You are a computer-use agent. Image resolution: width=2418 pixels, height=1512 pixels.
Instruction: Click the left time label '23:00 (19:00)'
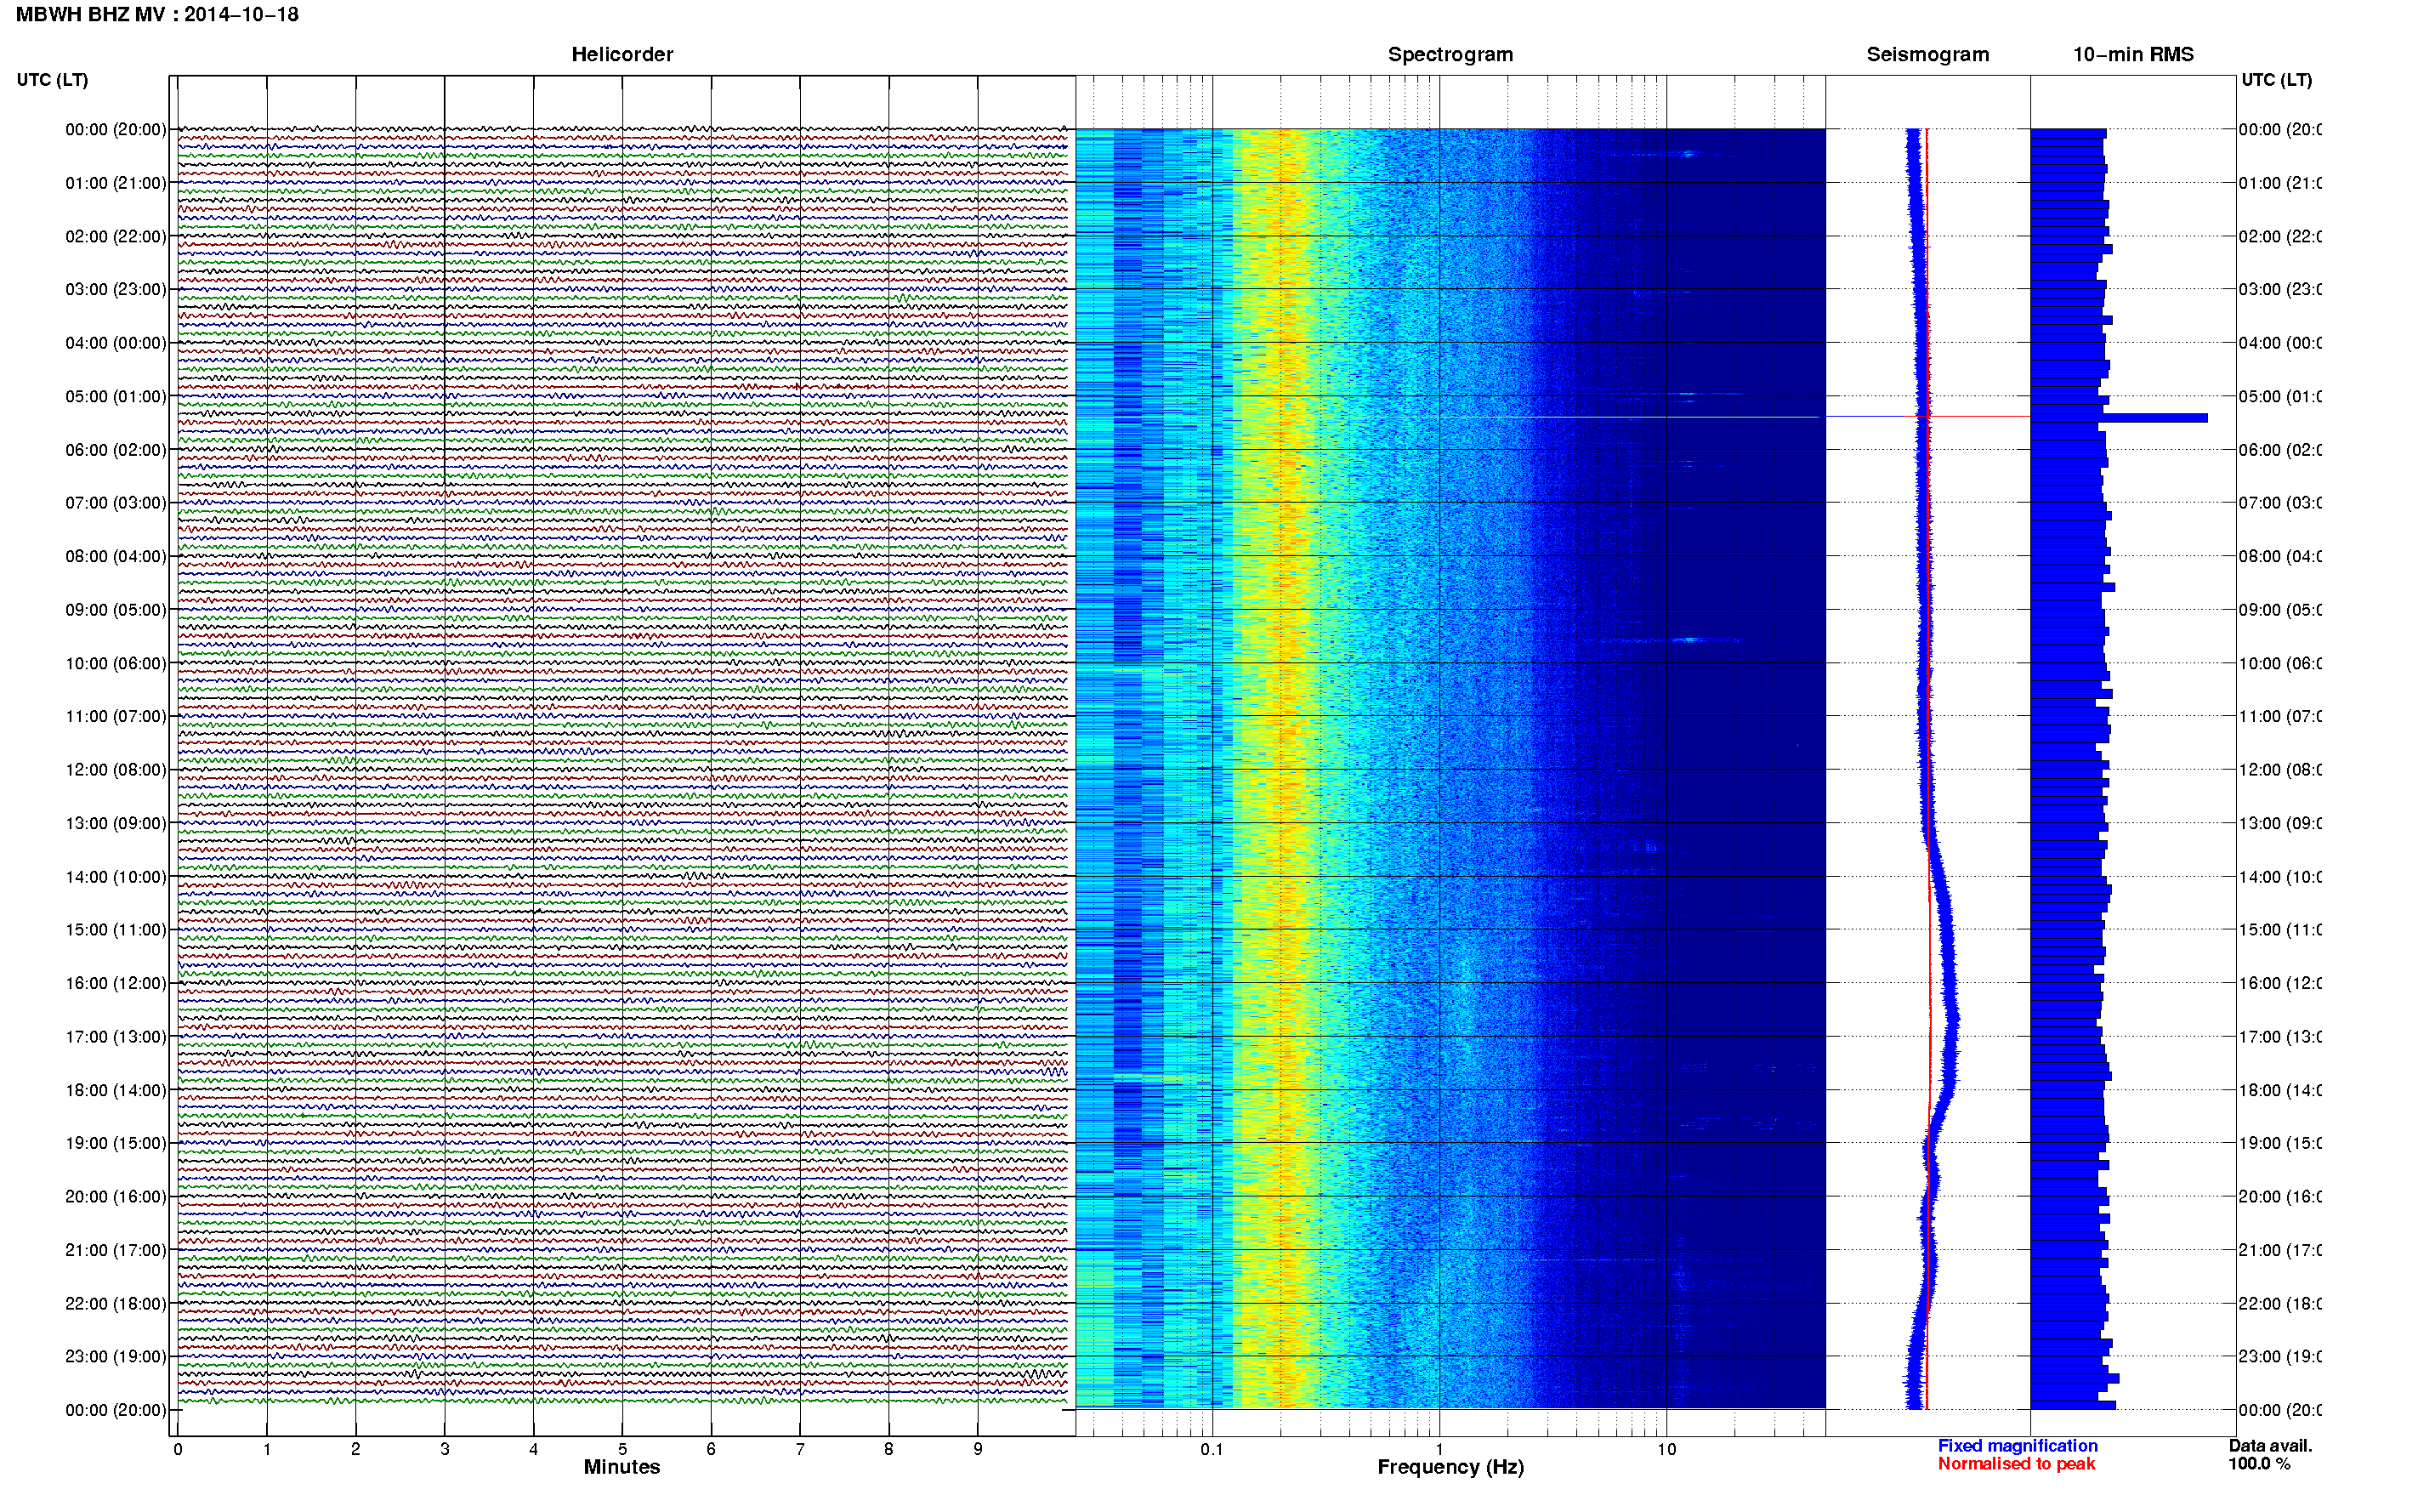tap(116, 1356)
